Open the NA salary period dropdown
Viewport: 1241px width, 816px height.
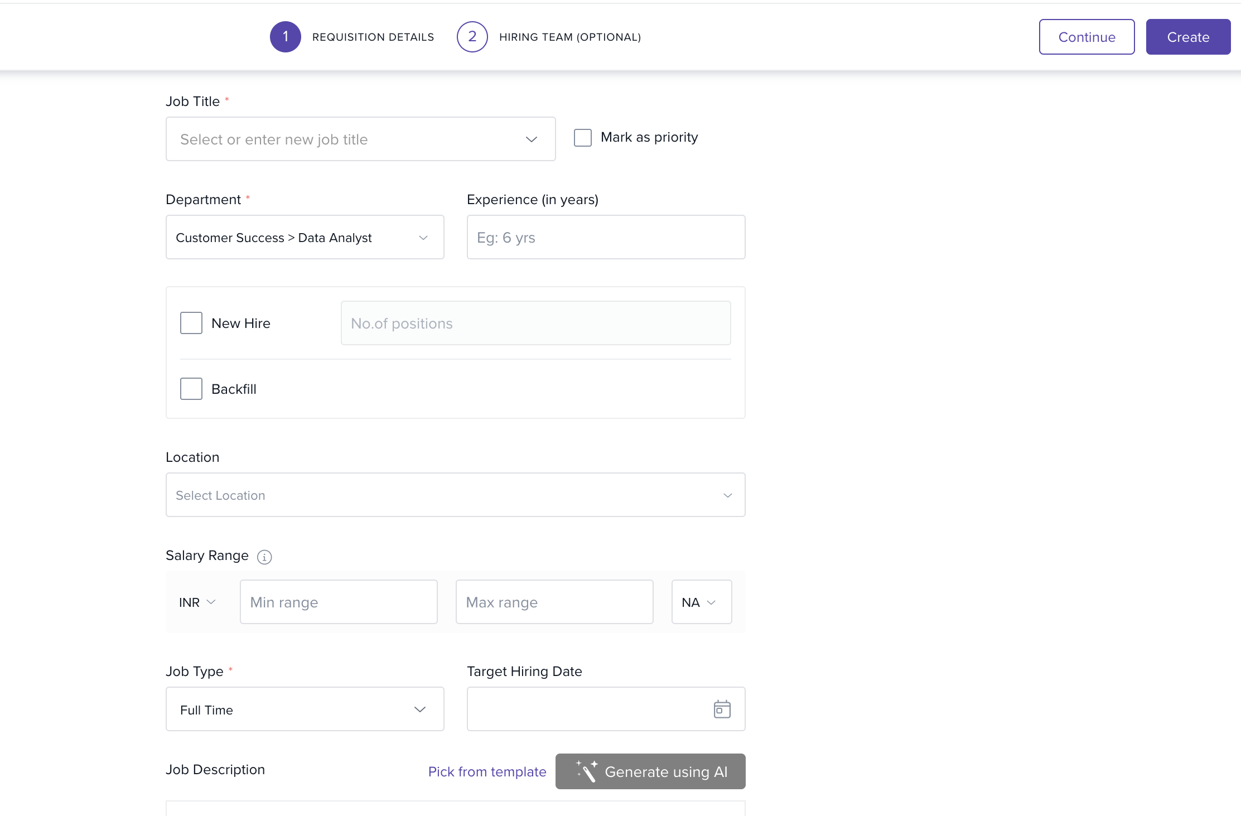701,602
